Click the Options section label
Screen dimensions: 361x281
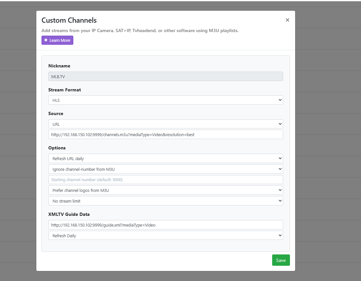point(57,148)
